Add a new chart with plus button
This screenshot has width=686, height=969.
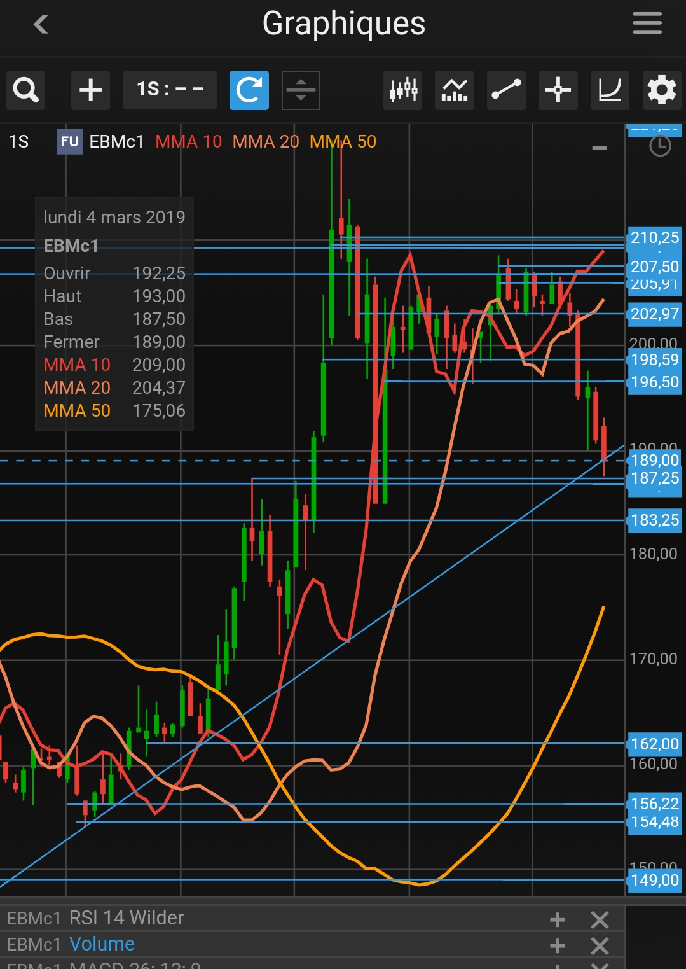pos(90,90)
